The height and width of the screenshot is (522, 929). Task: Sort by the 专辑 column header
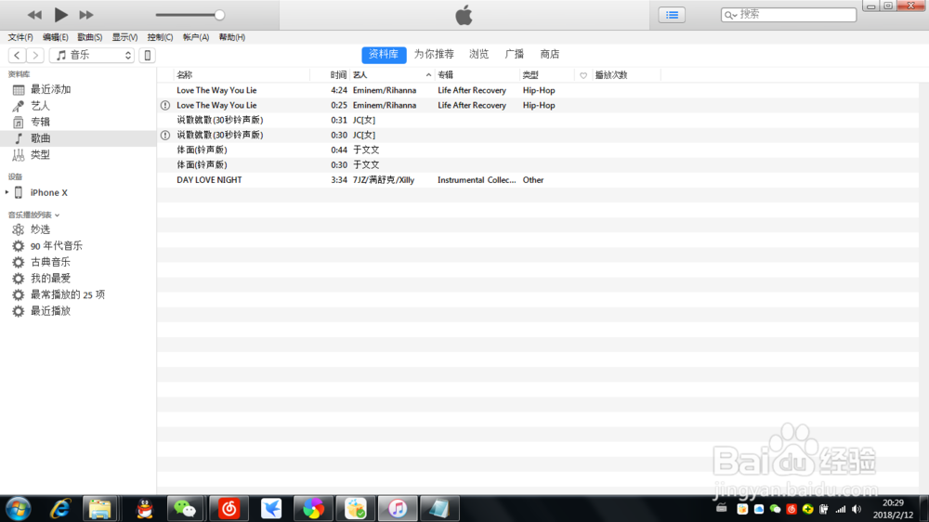[x=477, y=75]
